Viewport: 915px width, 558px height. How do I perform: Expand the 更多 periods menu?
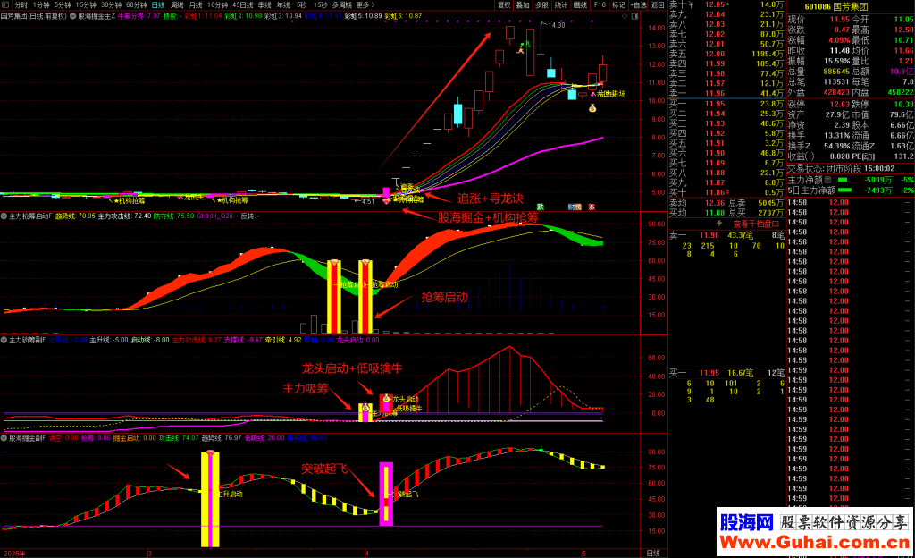tap(365, 4)
